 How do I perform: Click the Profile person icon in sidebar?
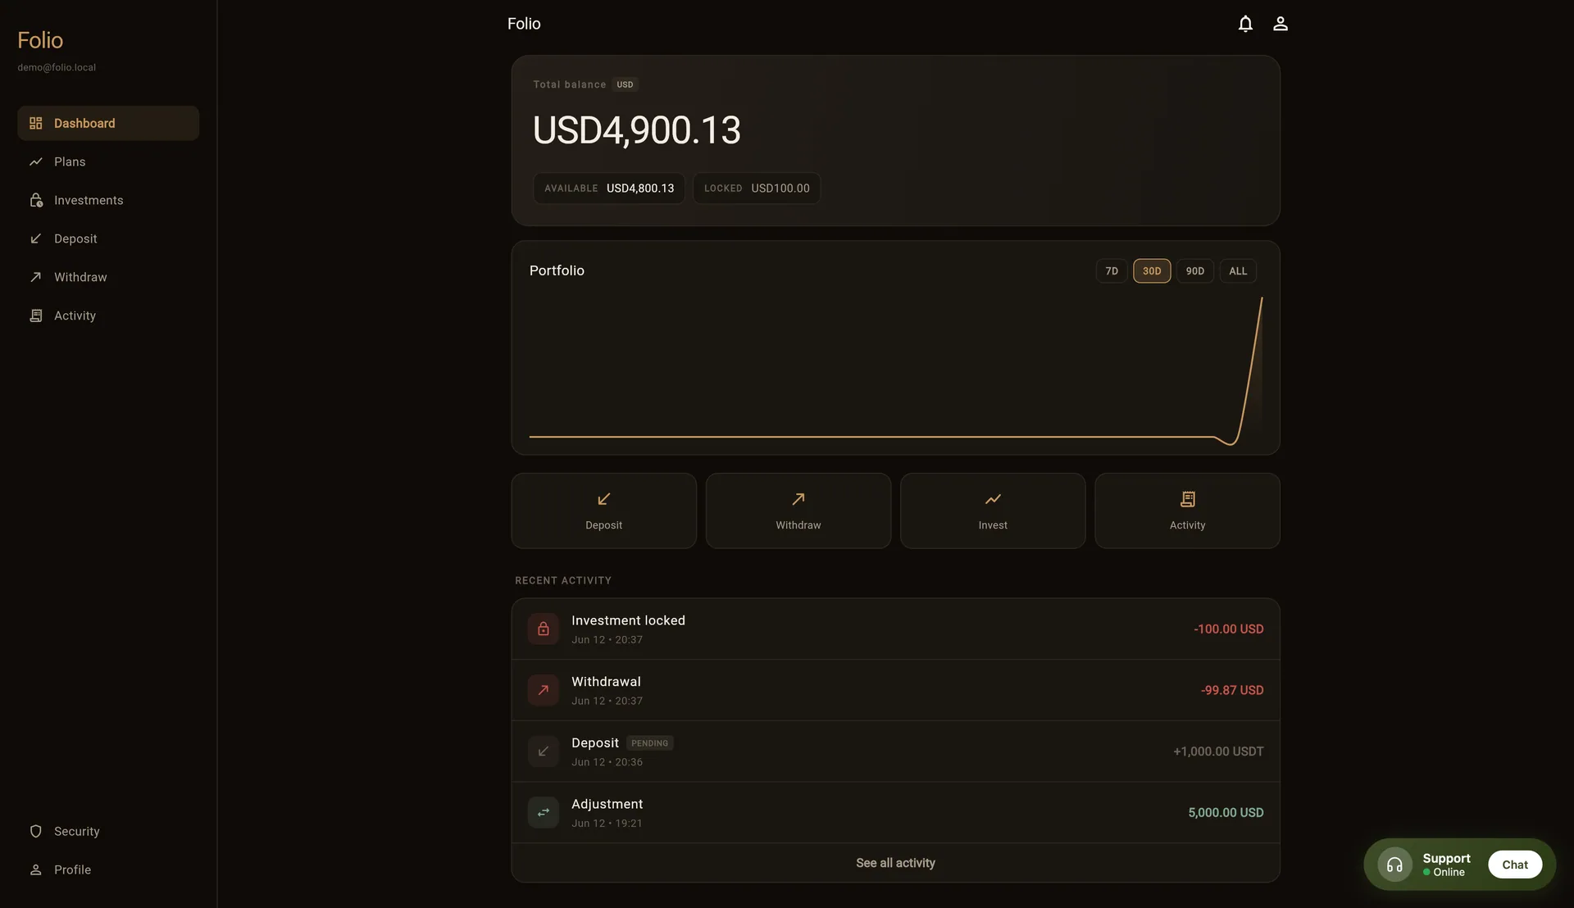point(36,869)
